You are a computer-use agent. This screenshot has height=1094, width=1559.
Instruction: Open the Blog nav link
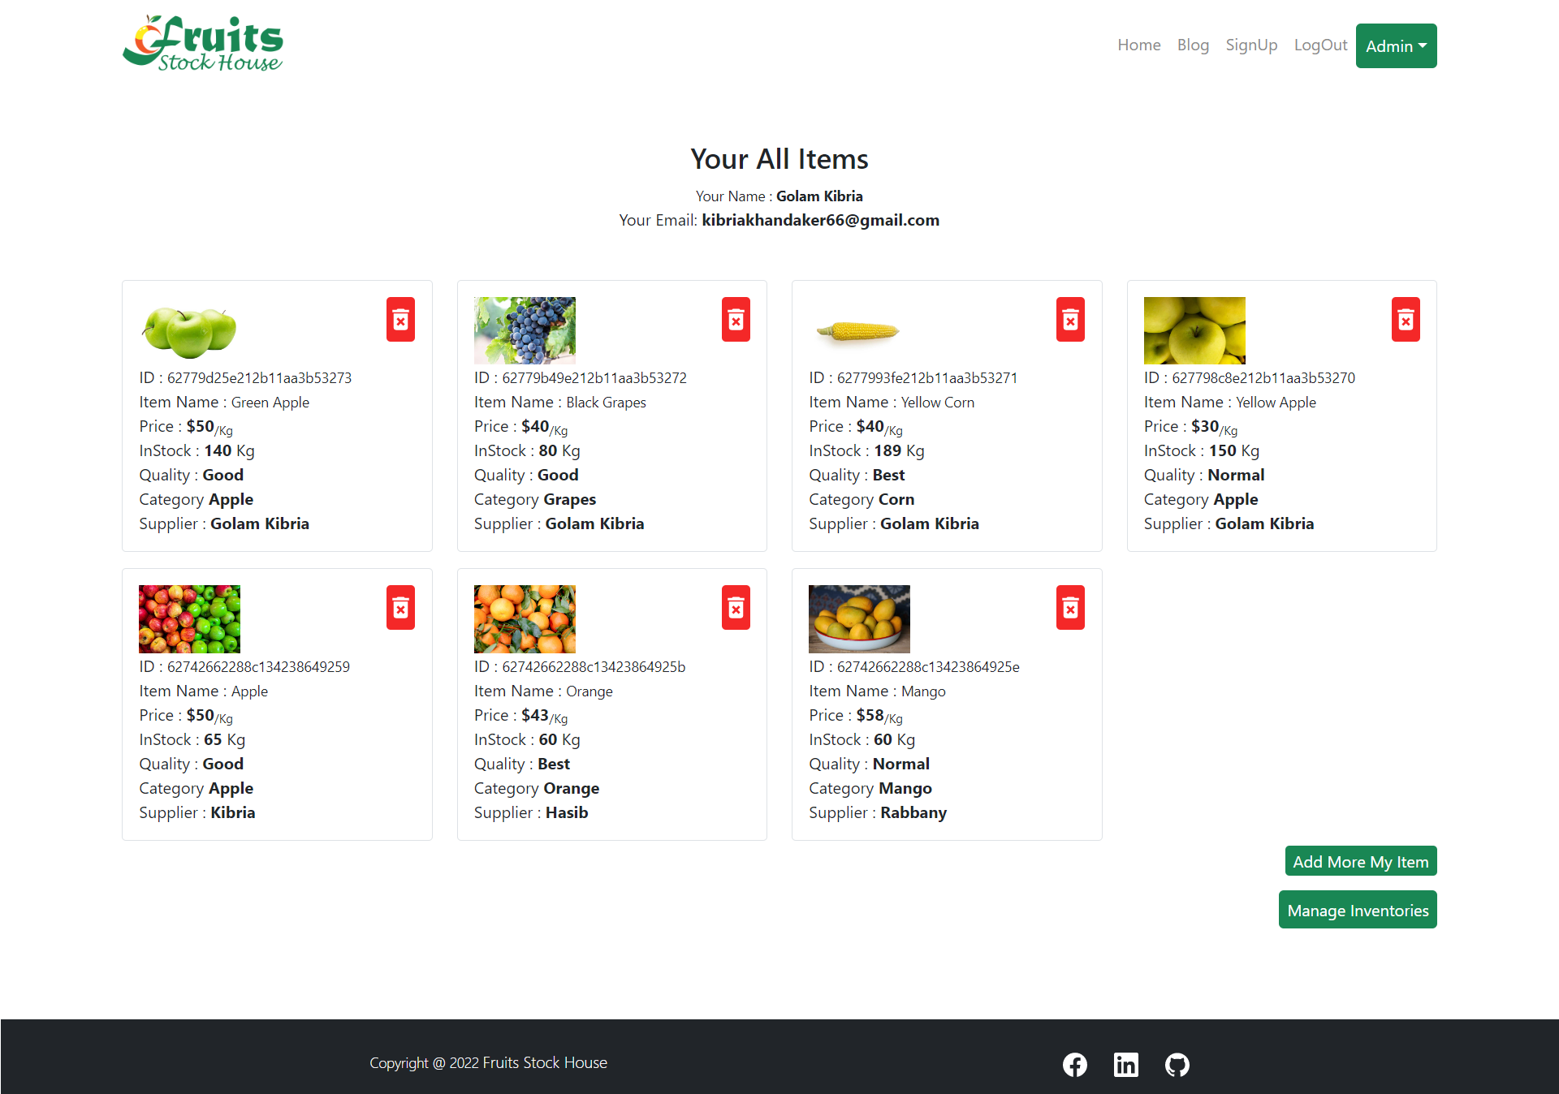click(1193, 45)
